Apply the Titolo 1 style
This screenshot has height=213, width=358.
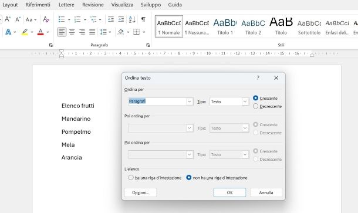click(225, 26)
